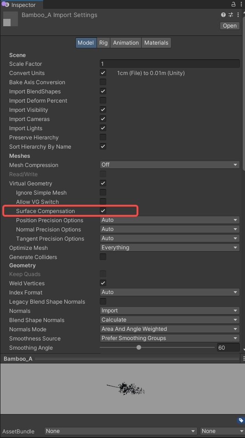Image resolution: width=245 pixels, height=438 pixels.
Task: Toggle Import Visibility checkbox
Action: click(103, 110)
